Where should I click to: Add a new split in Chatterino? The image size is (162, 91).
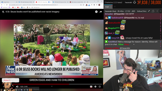160,11
